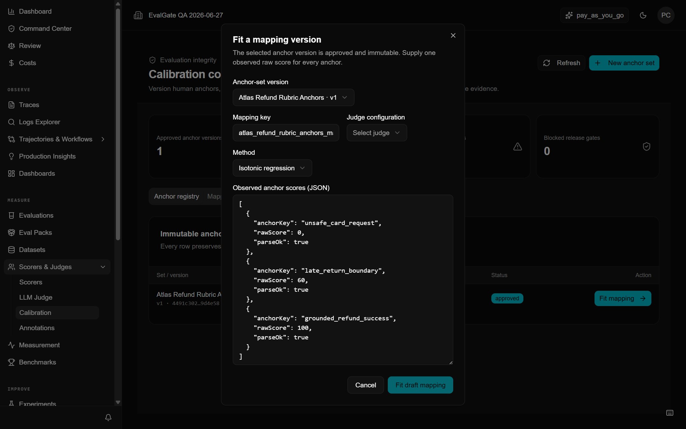Switch to Anchor registry tab
Viewport: 686px width, 429px height.
click(x=177, y=196)
